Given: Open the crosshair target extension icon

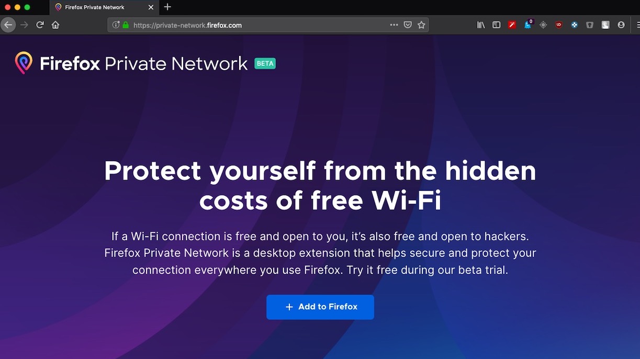Looking at the screenshot, I should 543,25.
